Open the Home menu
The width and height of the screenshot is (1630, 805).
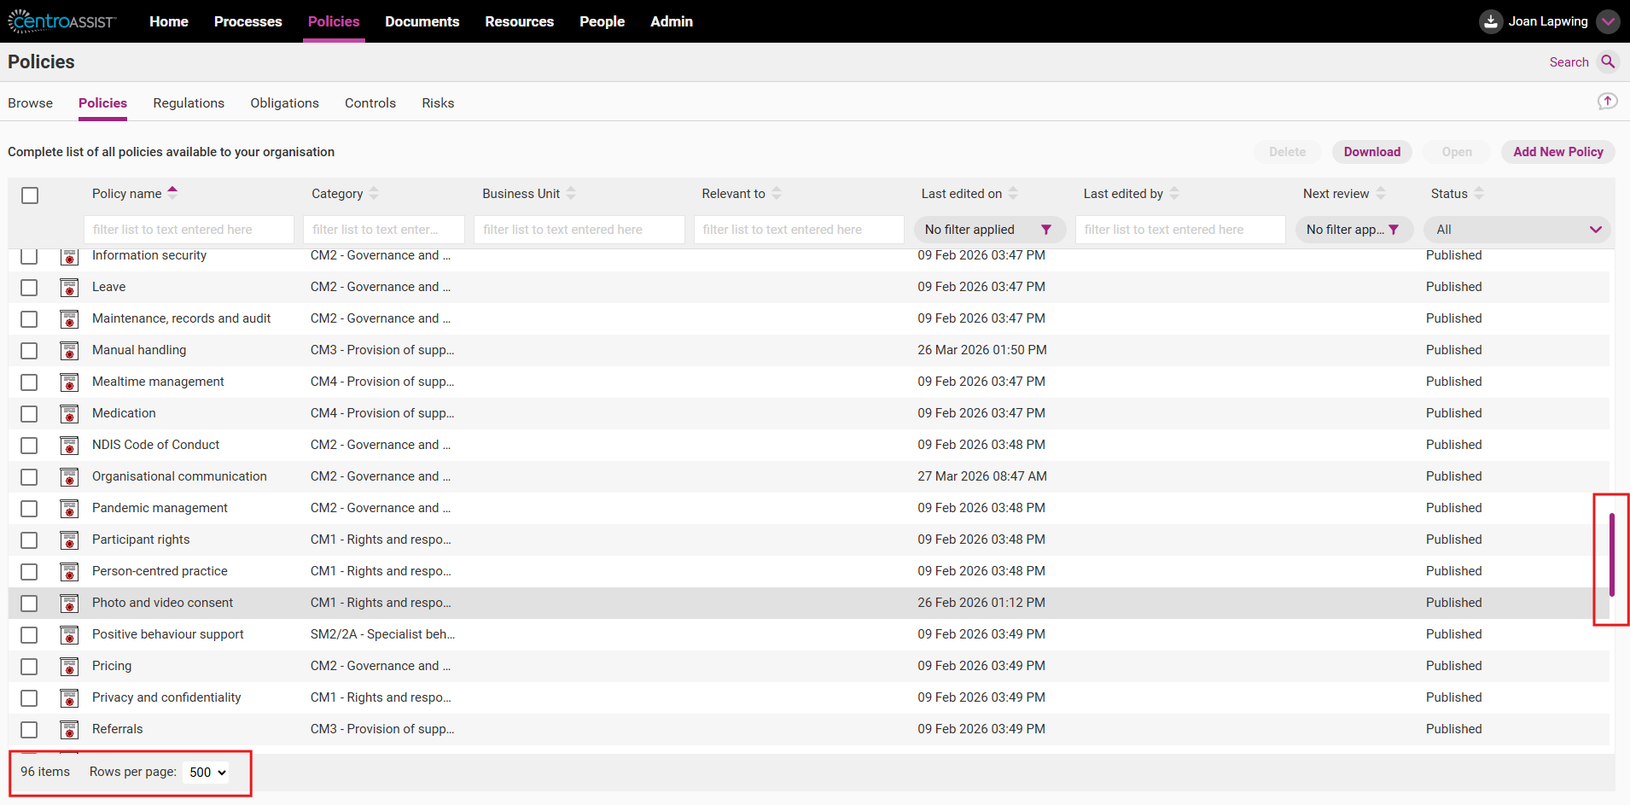coord(169,21)
